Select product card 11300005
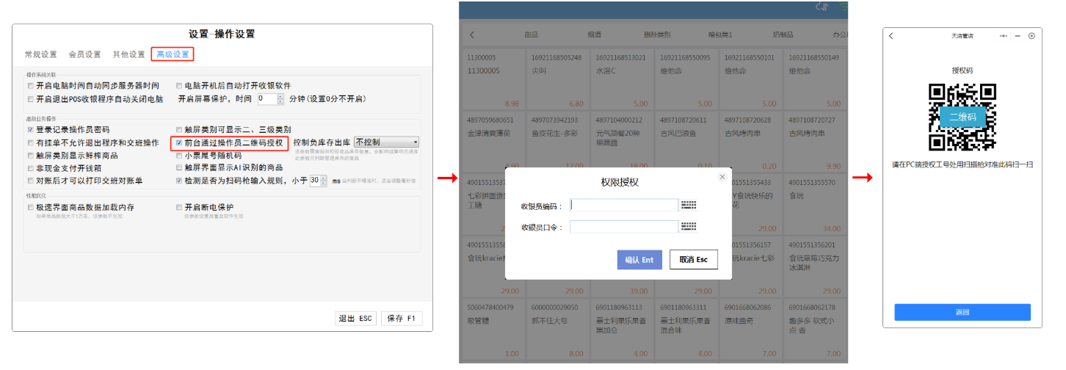 click(x=493, y=79)
